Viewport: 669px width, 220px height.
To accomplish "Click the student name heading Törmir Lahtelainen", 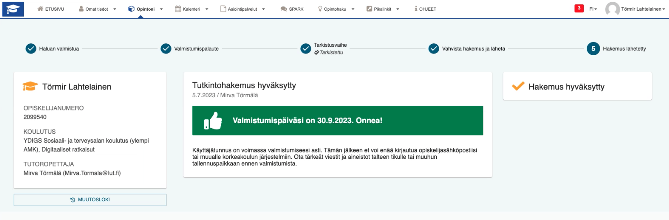I will click(x=77, y=87).
